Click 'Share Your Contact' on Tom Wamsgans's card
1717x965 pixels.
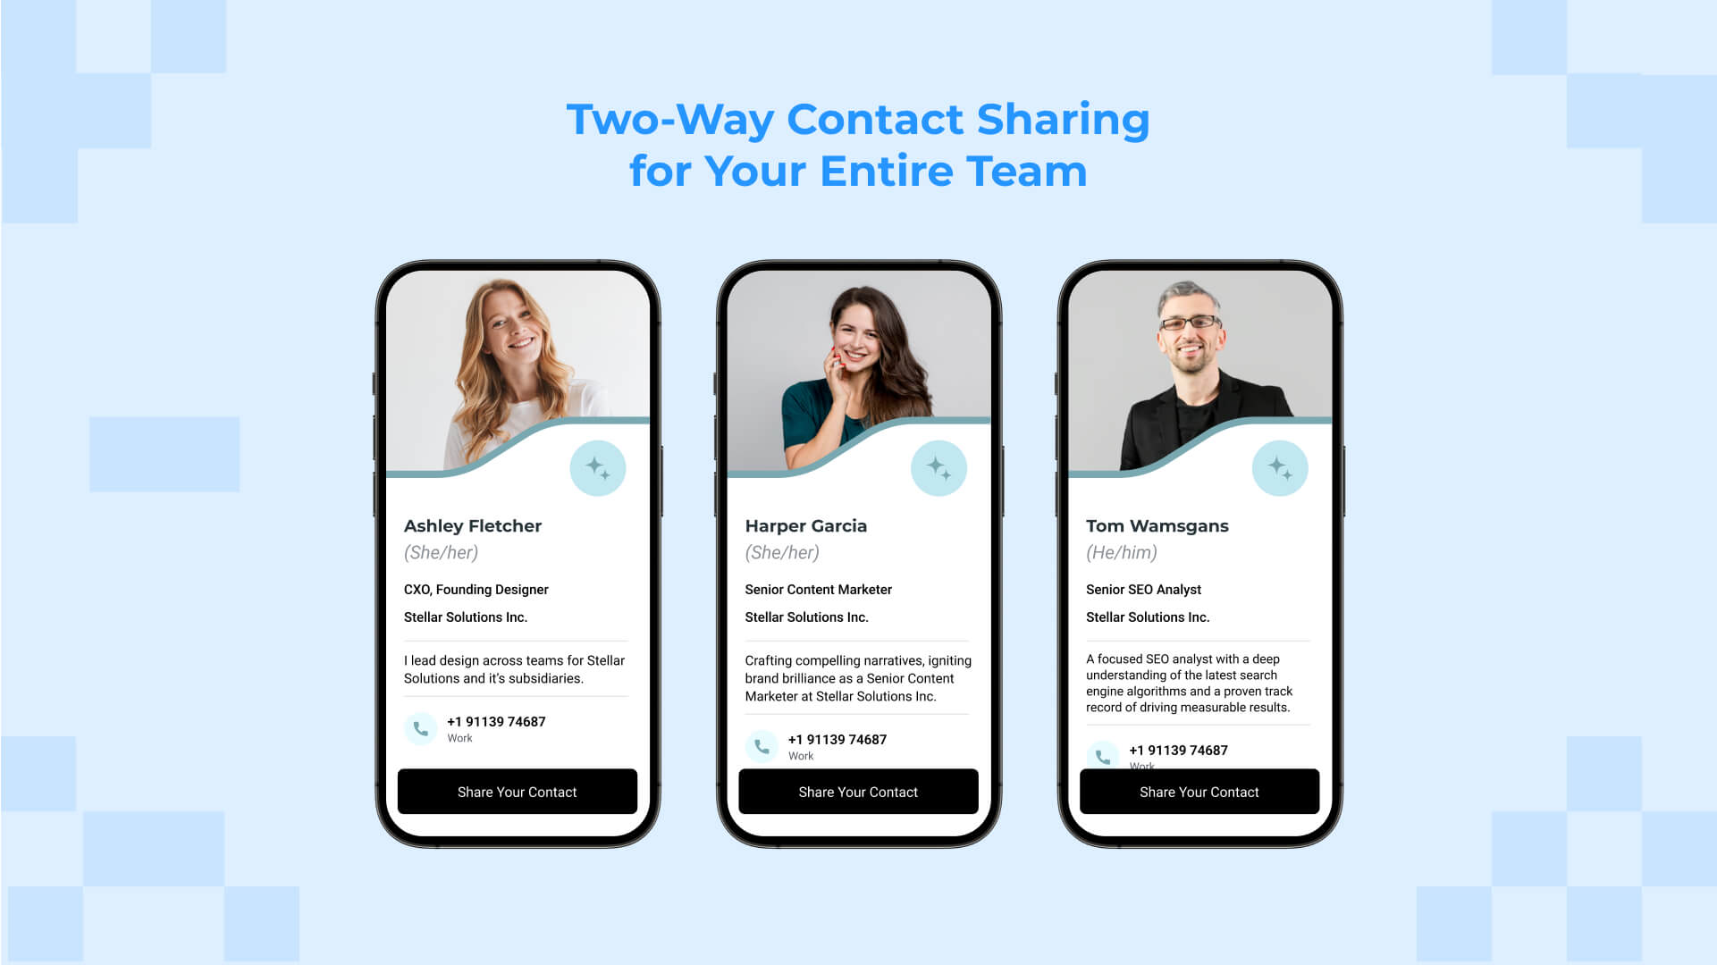click(1198, 792)
